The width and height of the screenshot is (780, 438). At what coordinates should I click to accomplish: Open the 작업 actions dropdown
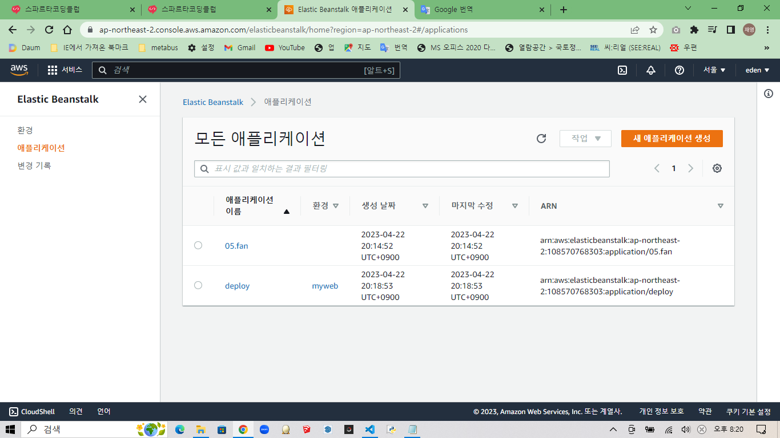(585, 139)
